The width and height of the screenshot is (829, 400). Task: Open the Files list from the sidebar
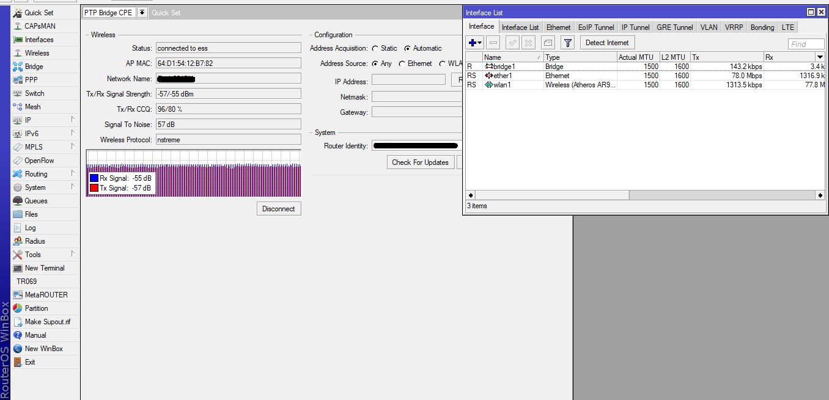pyautogui.click(x=32, y=214)
